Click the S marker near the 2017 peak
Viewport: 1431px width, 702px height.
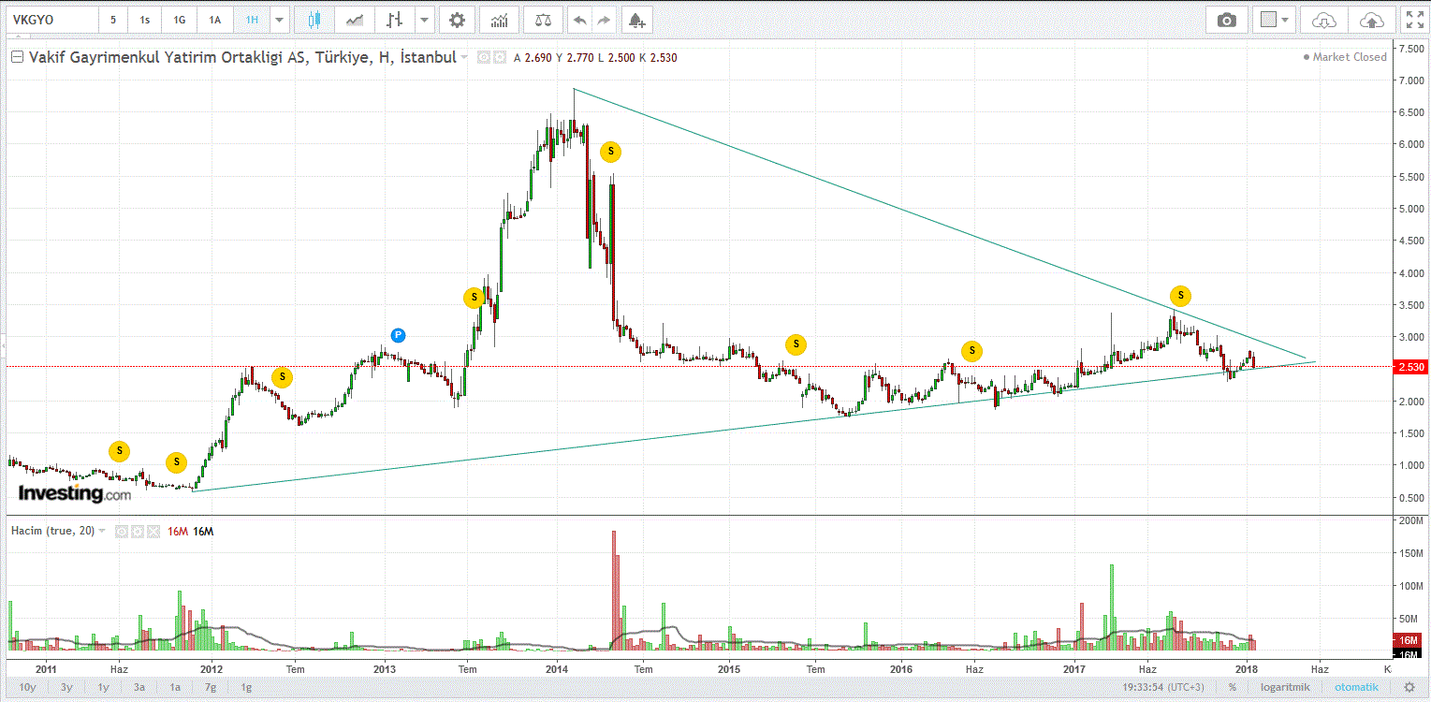coord(1181,296)
